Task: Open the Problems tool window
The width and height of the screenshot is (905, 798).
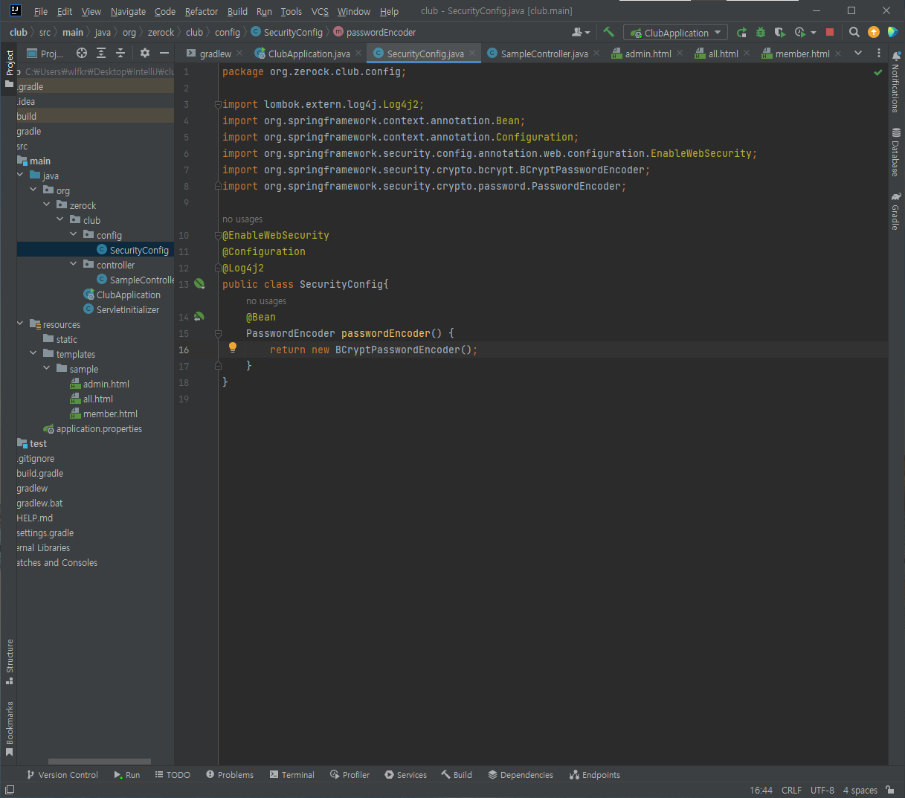Action: coord(230,775)
